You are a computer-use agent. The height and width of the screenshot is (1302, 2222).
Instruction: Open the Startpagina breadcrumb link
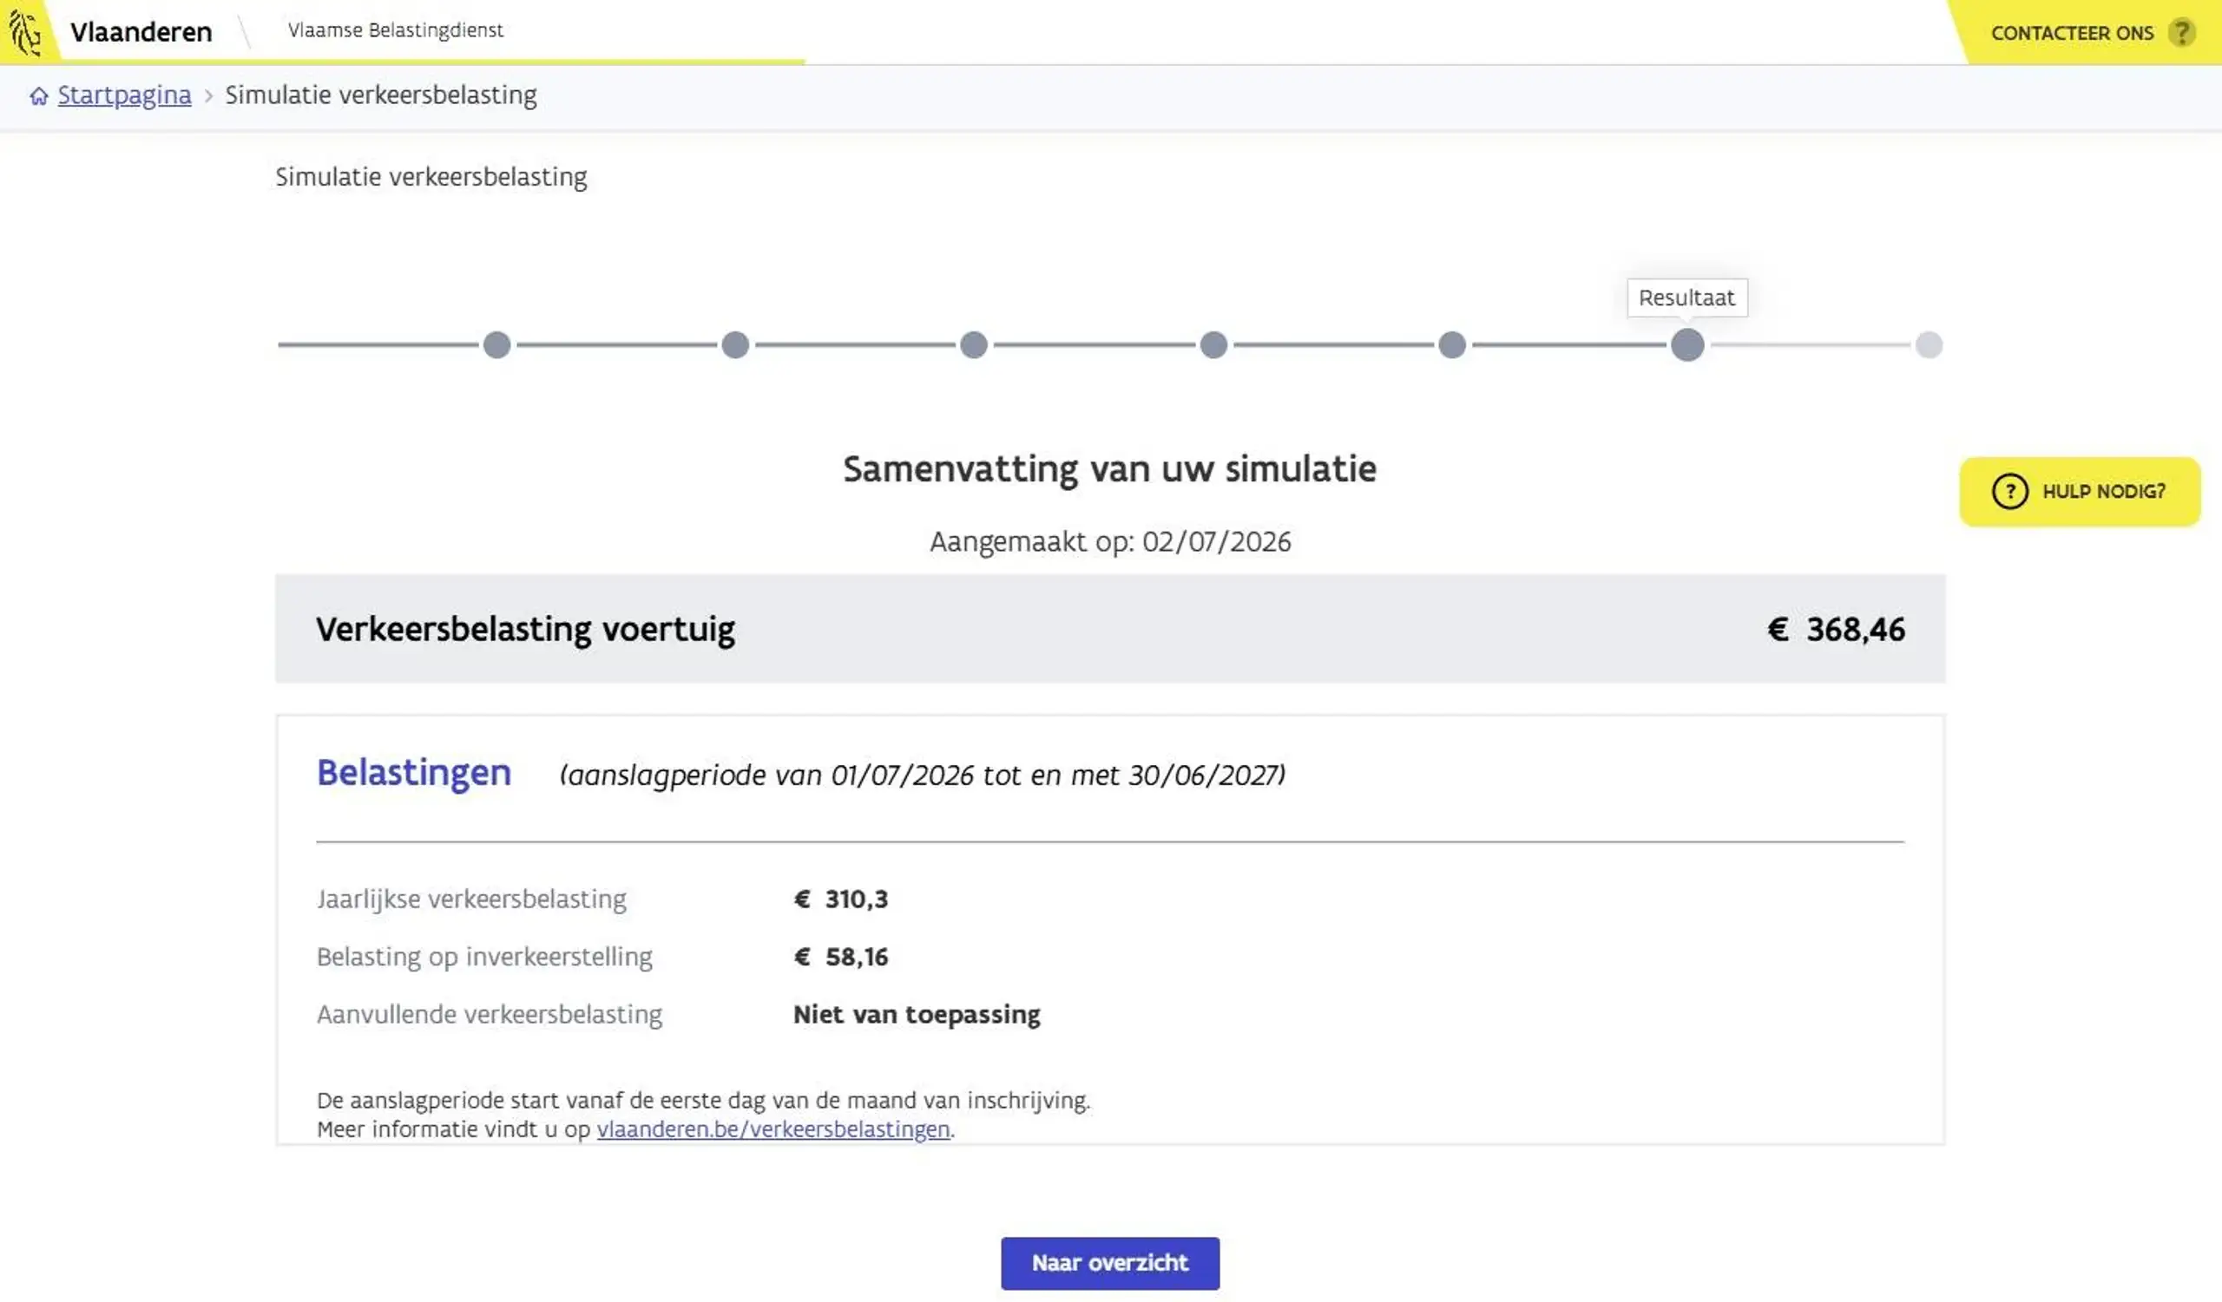click(124, 95)
